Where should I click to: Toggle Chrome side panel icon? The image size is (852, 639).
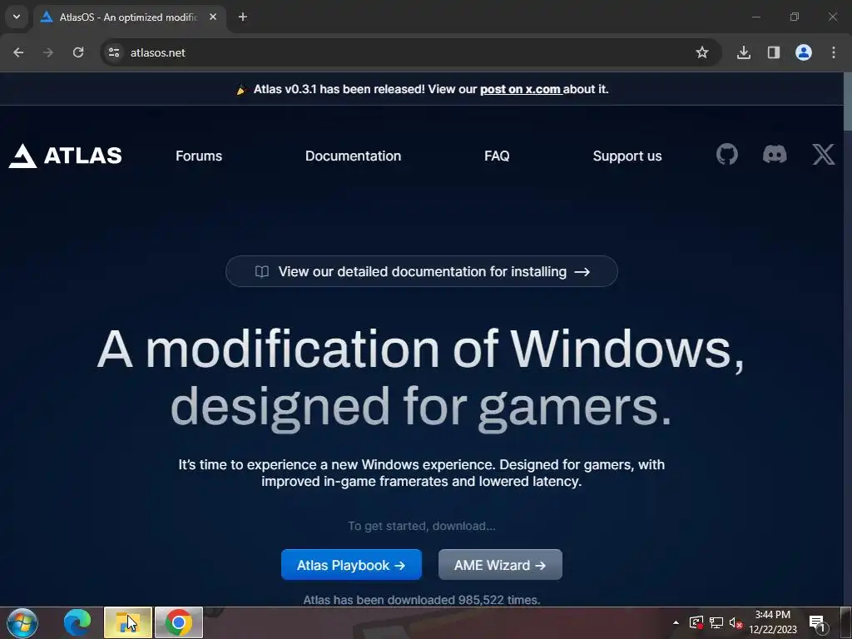pyautogui.click(x=774, y=52)
